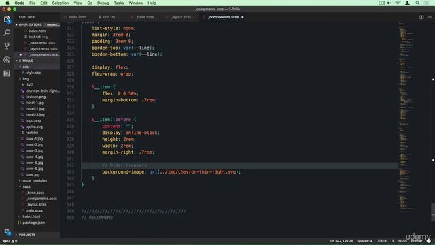Open the Apple menu
Screen dimensions: 435x245
click(x=7, y=3)
